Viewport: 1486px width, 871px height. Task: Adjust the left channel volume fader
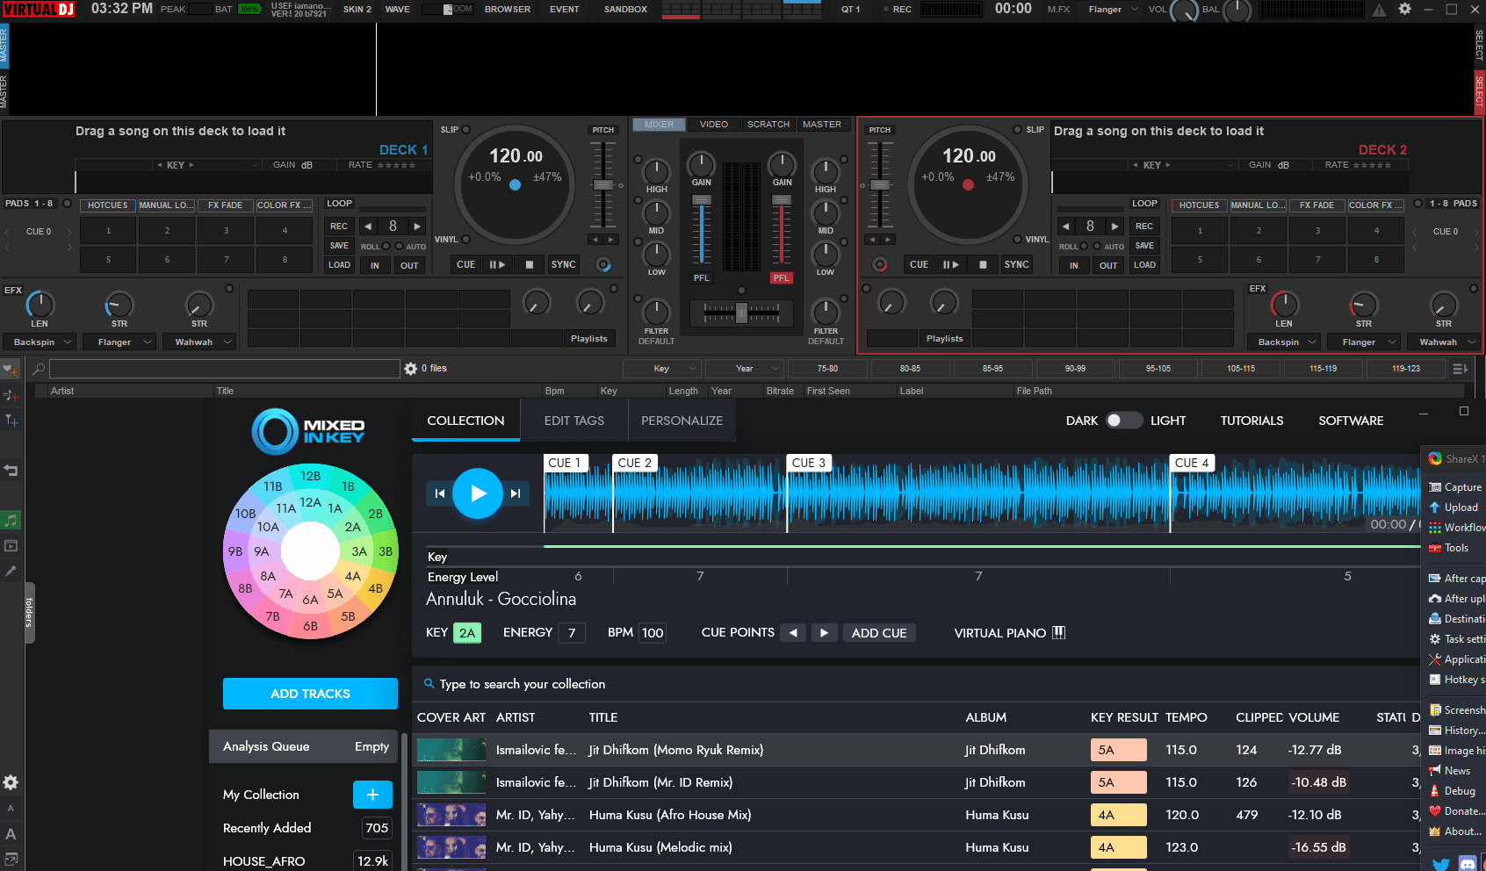701,228
